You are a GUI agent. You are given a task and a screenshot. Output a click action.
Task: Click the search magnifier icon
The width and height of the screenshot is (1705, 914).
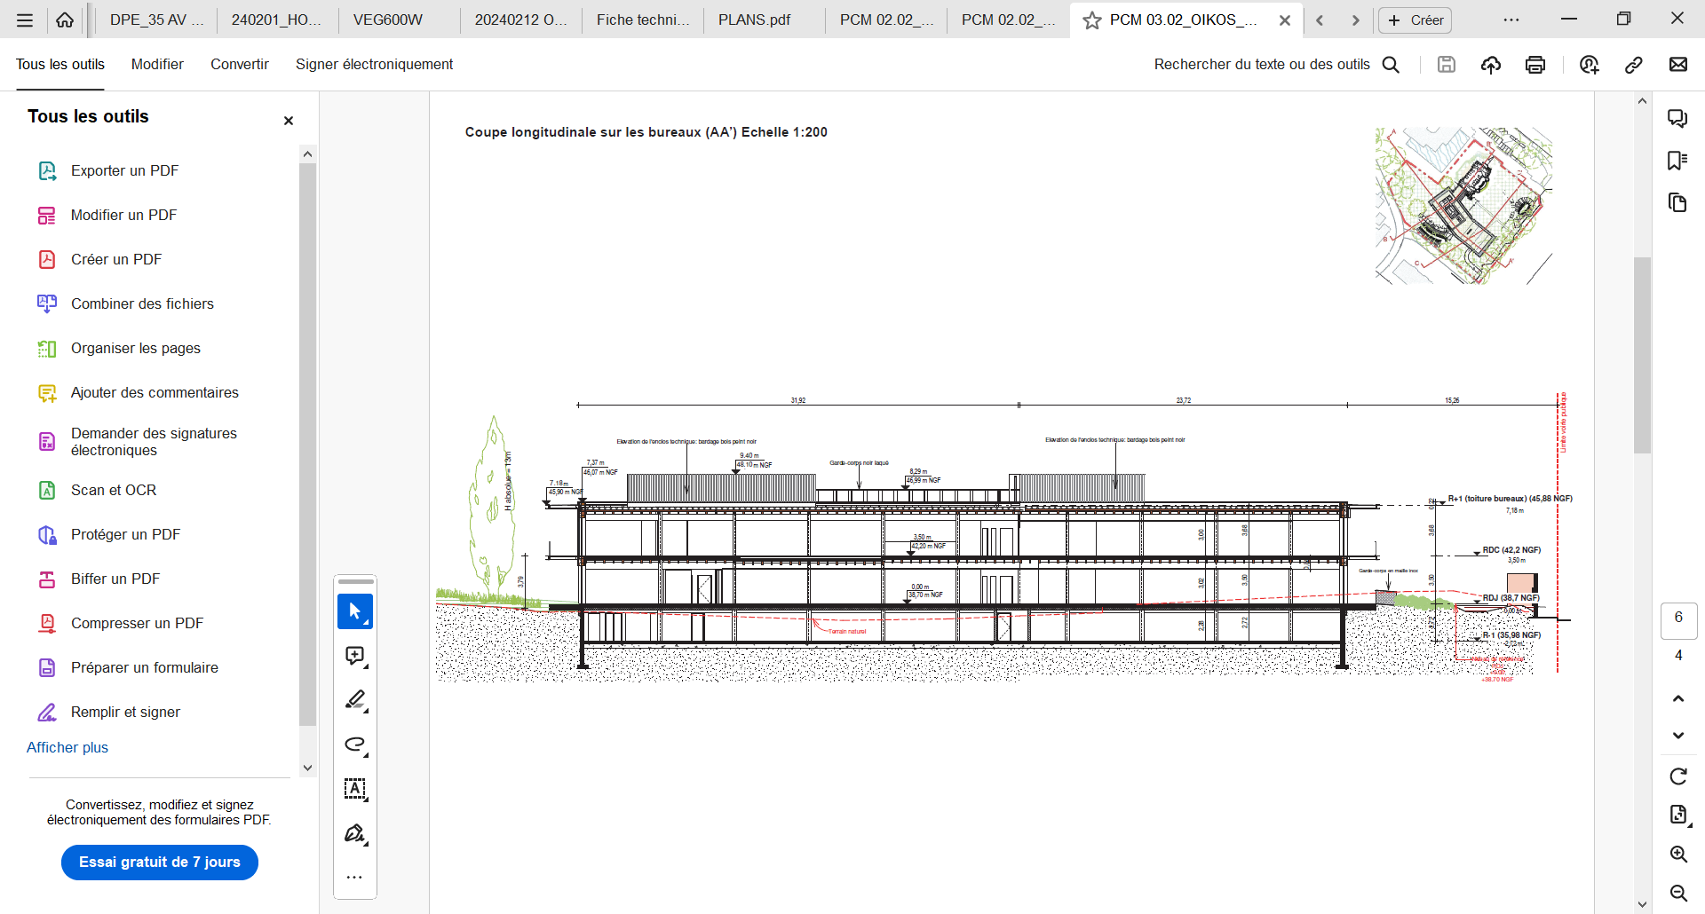(1392, 65)
